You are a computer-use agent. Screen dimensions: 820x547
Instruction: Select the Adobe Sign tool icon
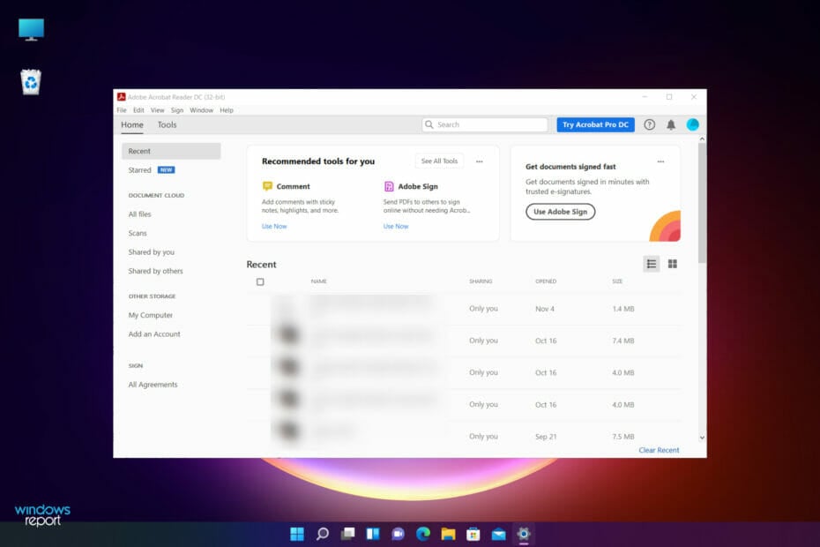tap(389, 186)
